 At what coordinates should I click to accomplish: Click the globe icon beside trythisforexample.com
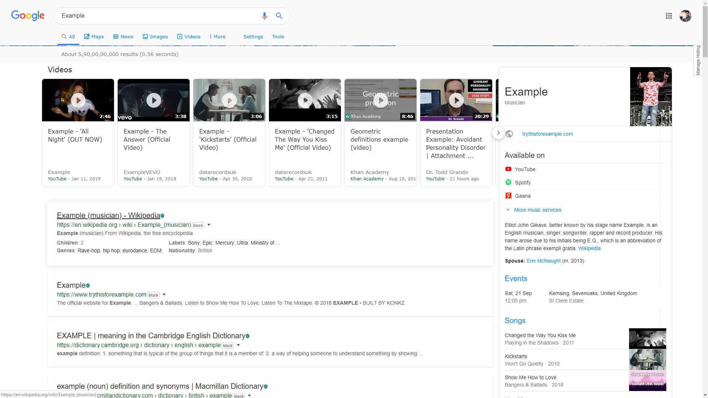509,134
